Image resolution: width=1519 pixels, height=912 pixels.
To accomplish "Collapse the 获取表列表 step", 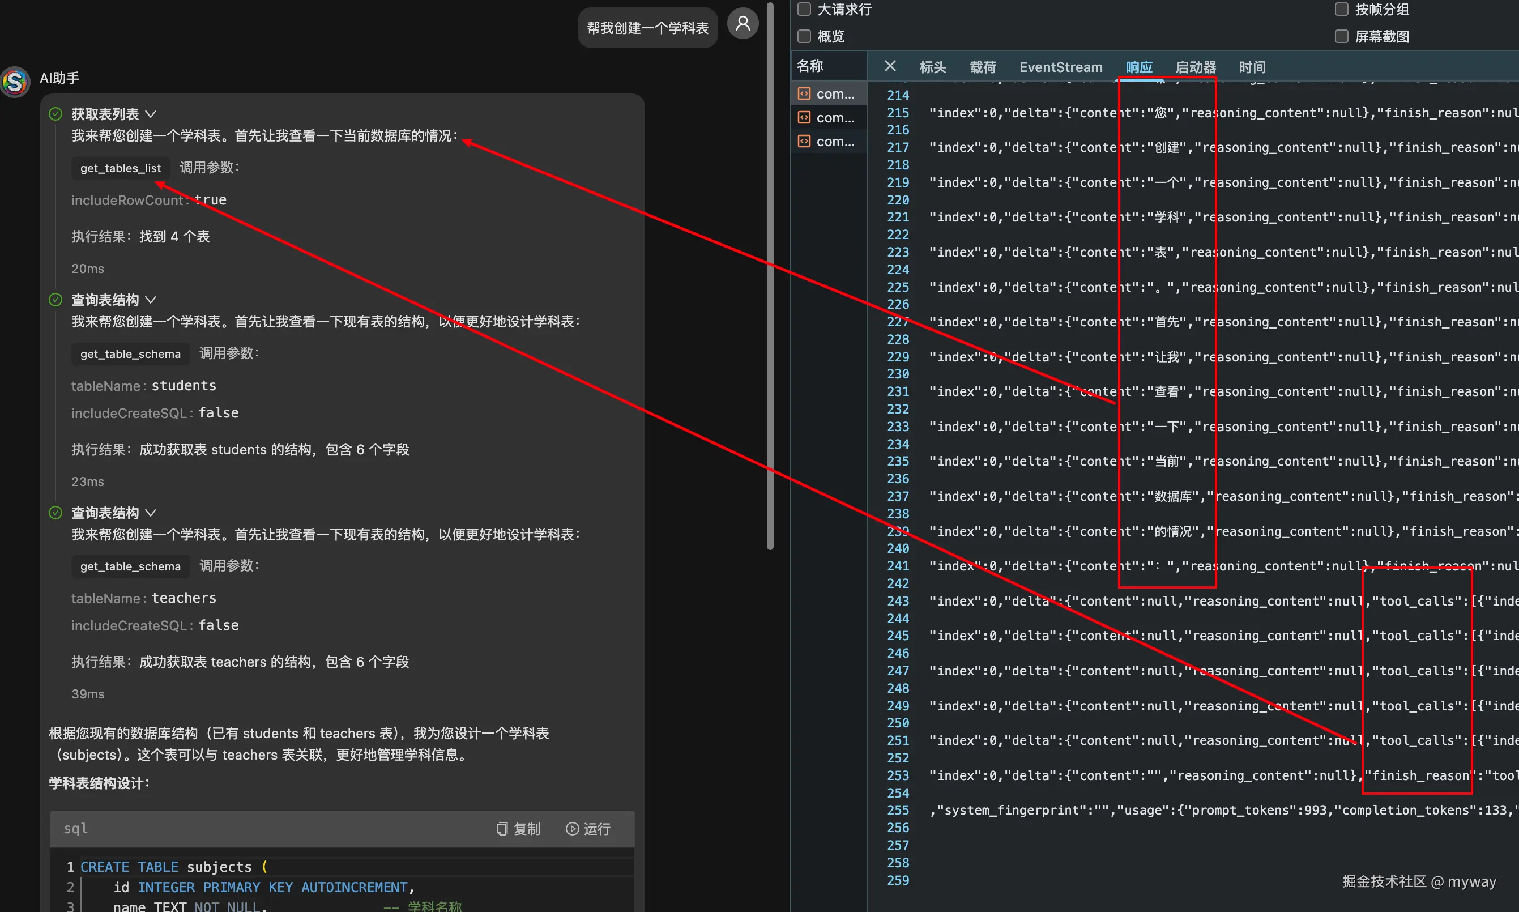I will (x=151, y=114).
